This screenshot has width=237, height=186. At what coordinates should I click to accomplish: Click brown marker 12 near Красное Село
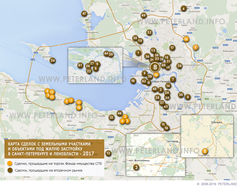point(108,153)
